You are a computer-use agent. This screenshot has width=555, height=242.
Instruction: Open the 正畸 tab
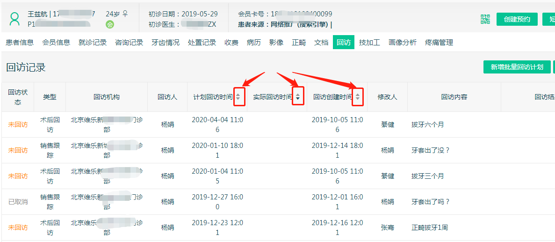[299, 43]
